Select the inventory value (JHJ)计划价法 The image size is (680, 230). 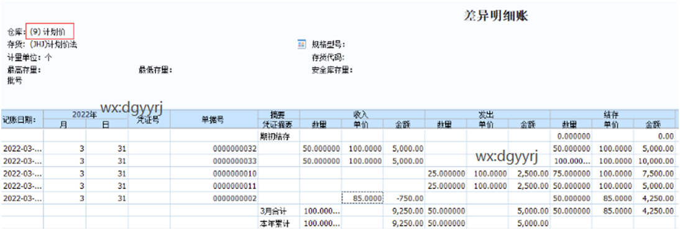coord(54,44)
